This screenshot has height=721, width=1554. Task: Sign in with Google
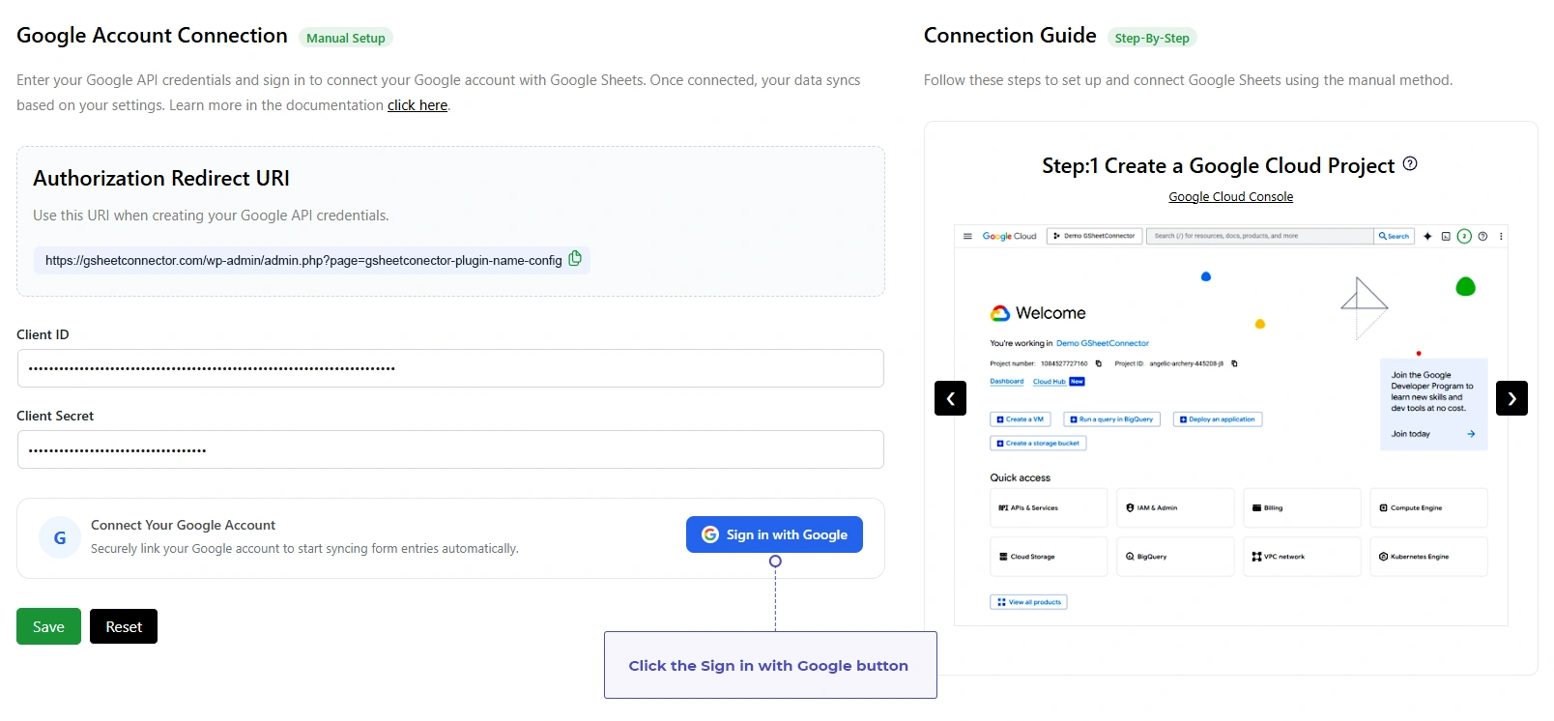pyautogui.click(x=774, y=534)
